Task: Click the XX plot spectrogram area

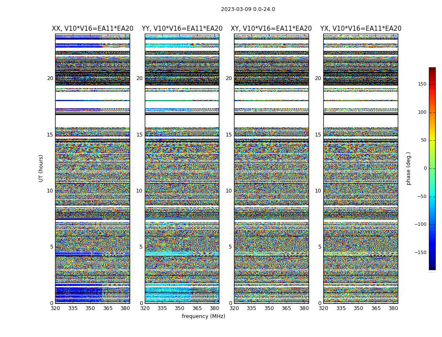Action: tap(93, 168)
